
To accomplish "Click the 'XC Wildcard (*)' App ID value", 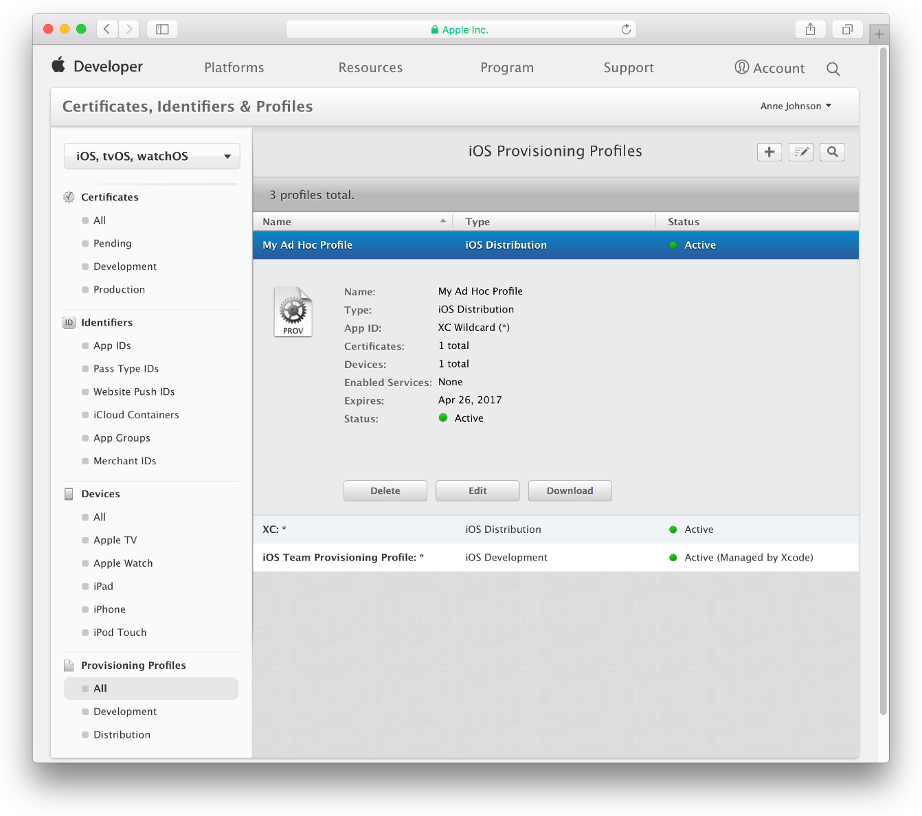I will pos(474,328).
